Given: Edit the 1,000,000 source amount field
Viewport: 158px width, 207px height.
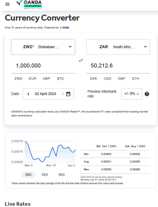Looking at the screenshot, I should coord(43,66).
